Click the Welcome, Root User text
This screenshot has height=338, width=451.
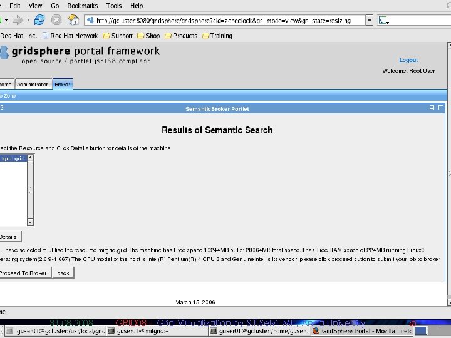pos(408,71)
